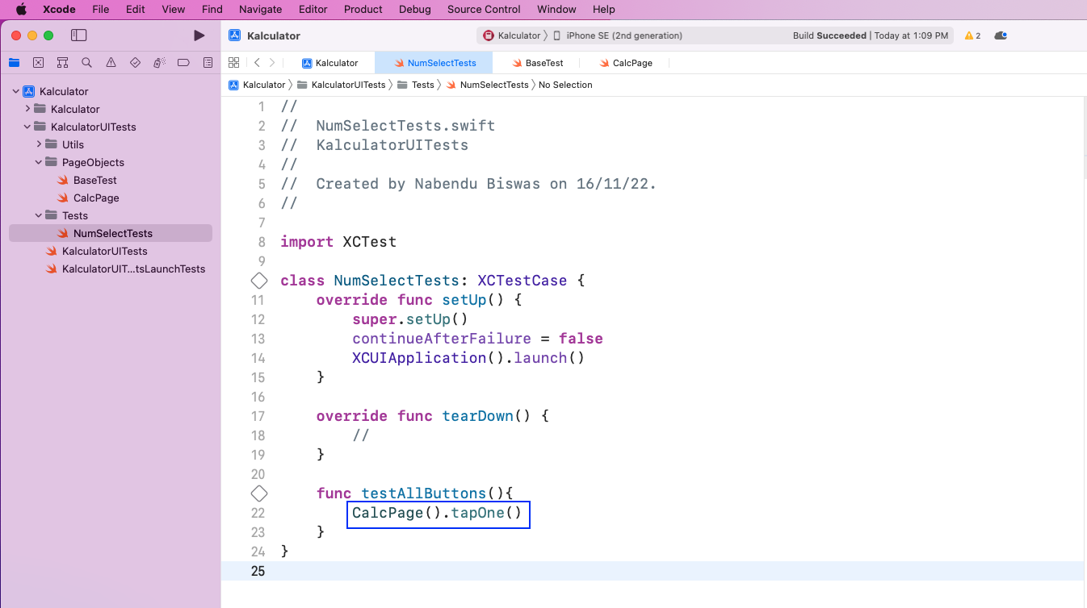This screenshot has width=1087, height=608.
Task: Open the Issue navigator warning icon
Action: [111, 63]
